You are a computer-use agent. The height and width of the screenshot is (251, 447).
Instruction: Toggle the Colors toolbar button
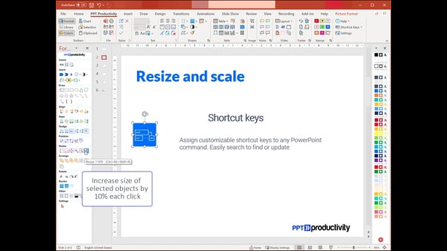coord(66,33)
